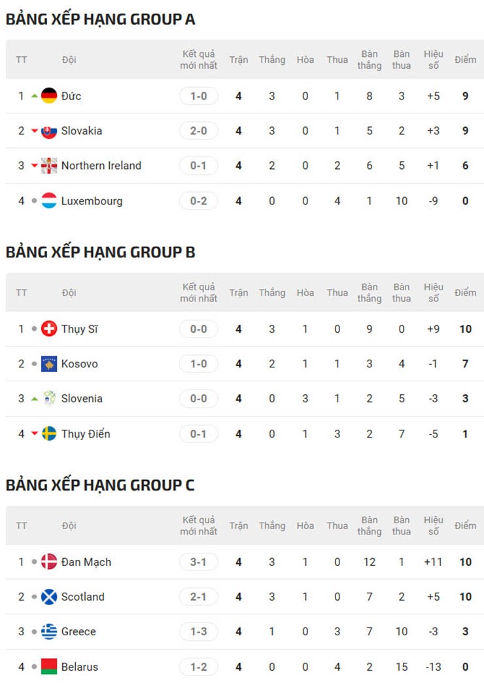Click the Hiệu số column header in Group B
Image resolution: width=484 pixels, height=691 pixels.
pos(433,293)
